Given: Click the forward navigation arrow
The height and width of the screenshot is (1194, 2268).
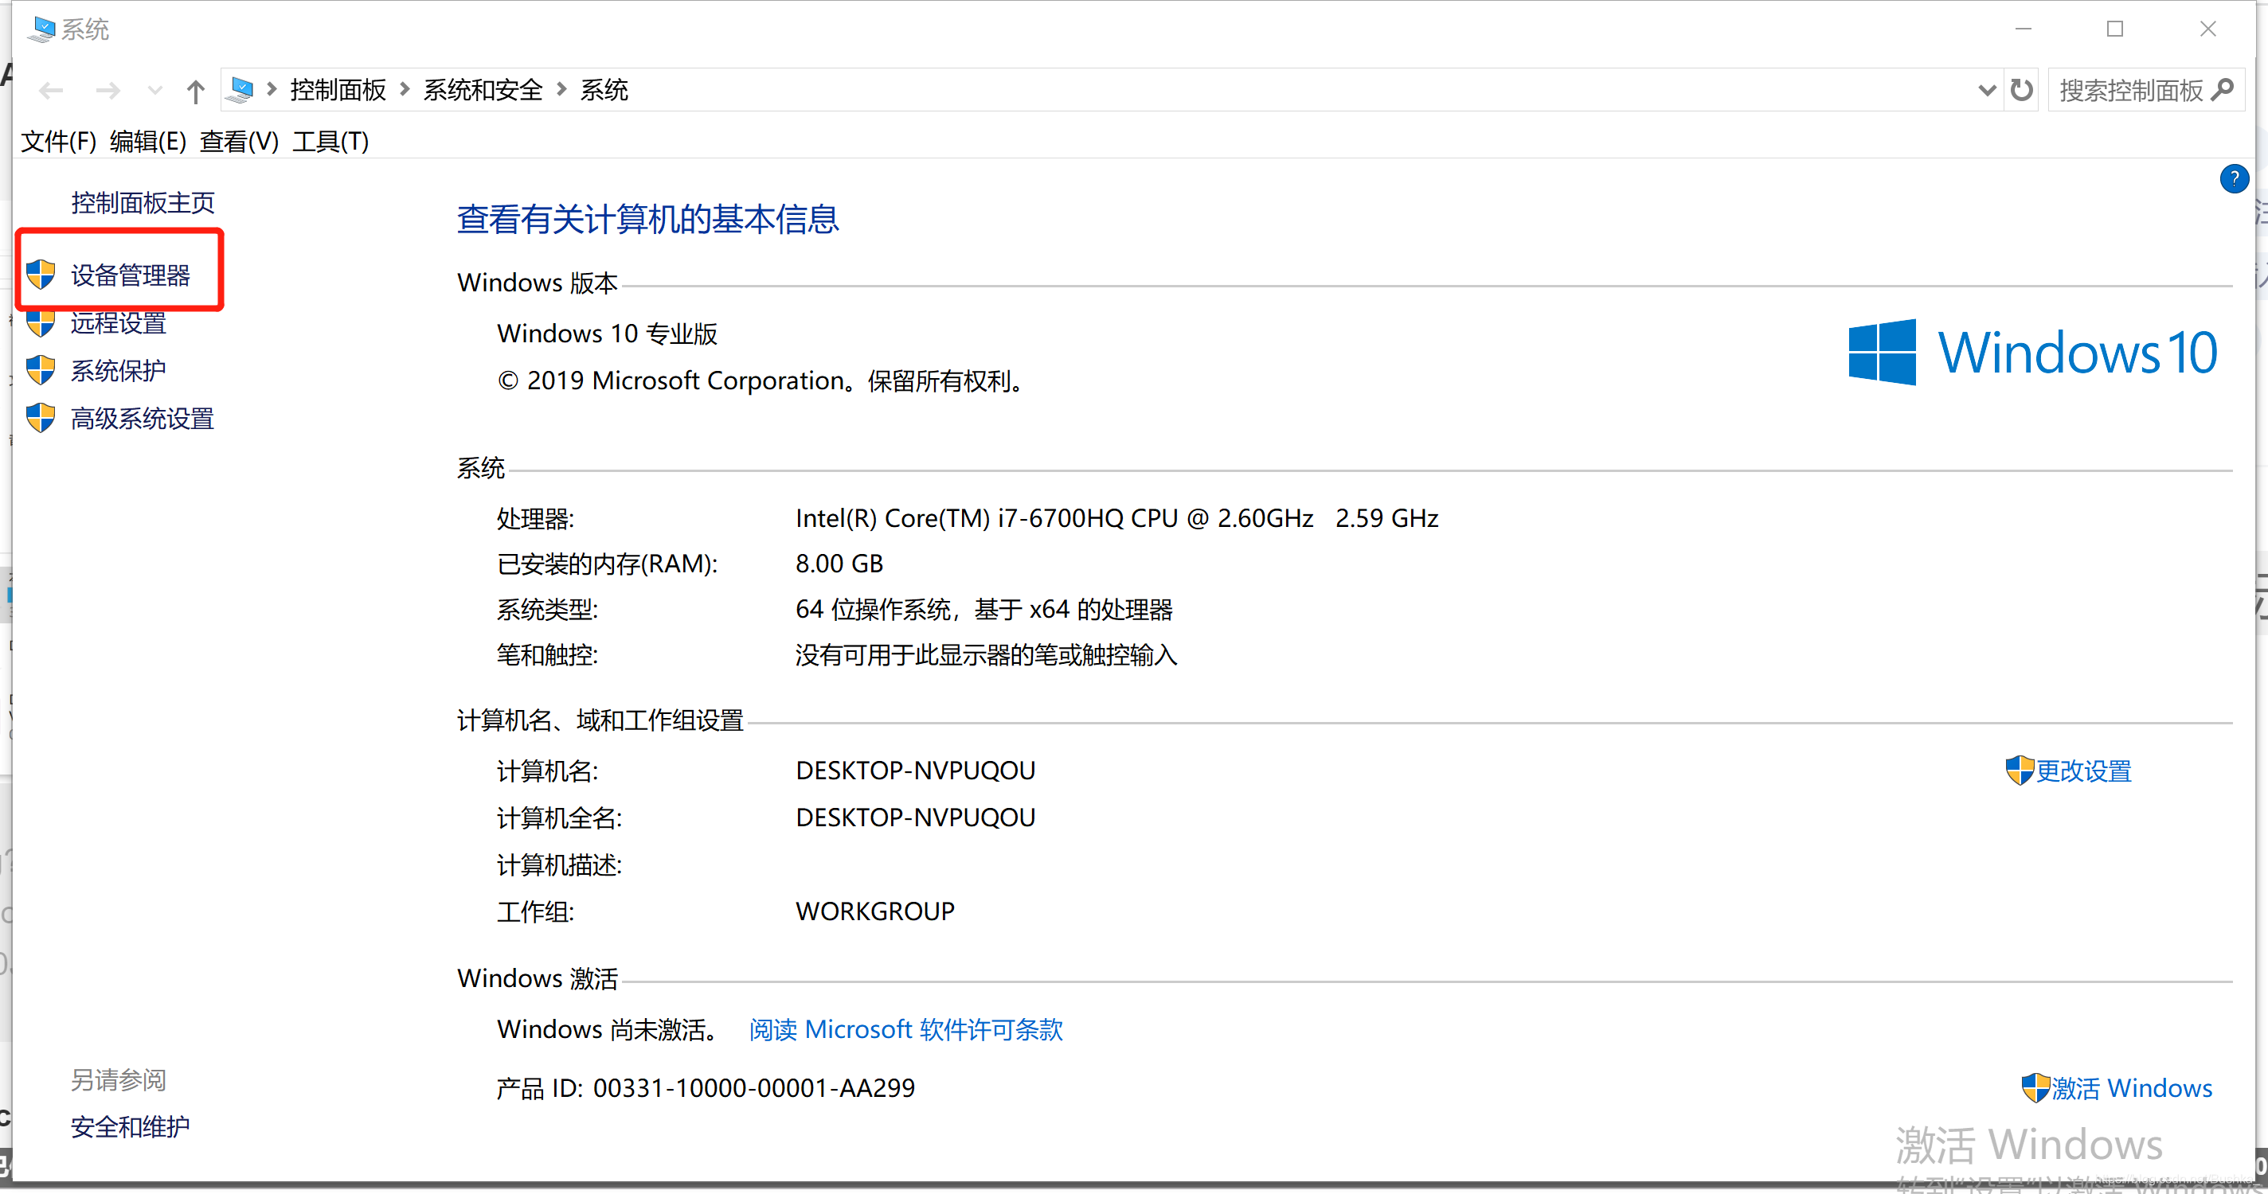Looking at the screenshot, I should click(108, 91).
